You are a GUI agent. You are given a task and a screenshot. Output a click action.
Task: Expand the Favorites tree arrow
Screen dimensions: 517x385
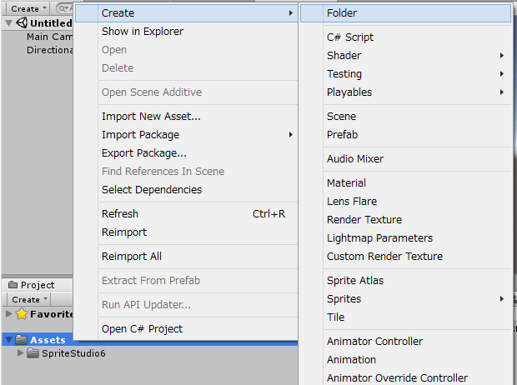coord(9,314)
